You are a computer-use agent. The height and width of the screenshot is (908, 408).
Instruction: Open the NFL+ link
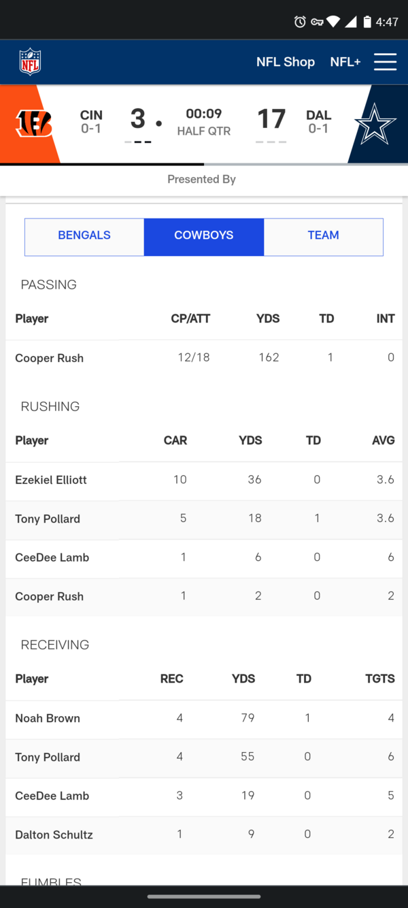click(x=345, y=62)
